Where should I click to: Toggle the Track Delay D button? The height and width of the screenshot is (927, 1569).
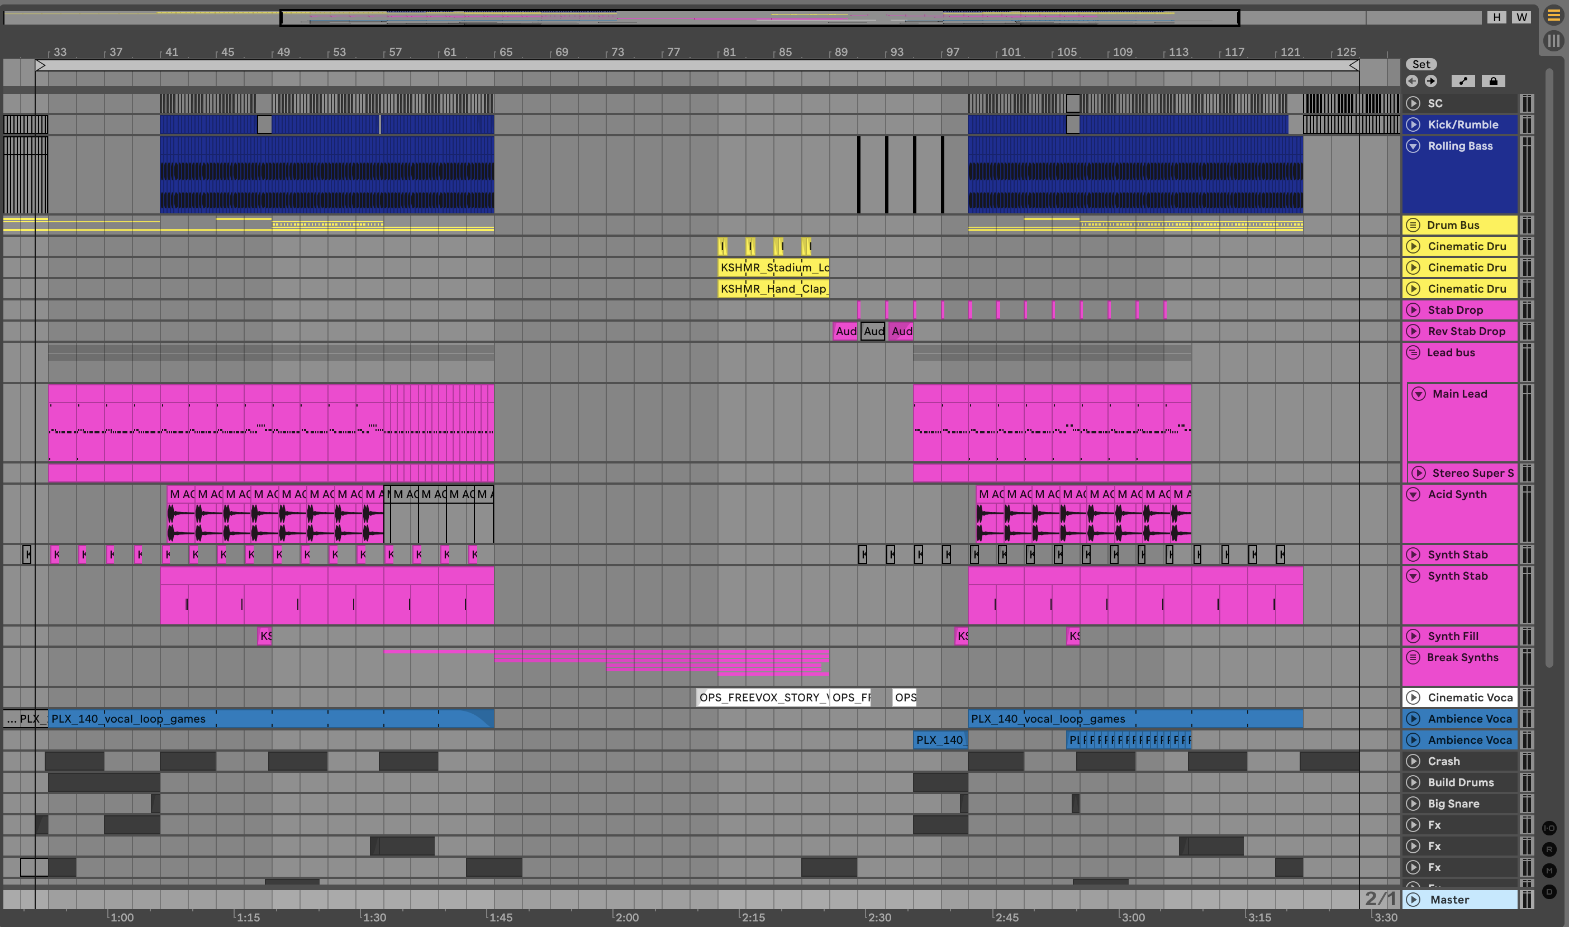(1549, 892)
